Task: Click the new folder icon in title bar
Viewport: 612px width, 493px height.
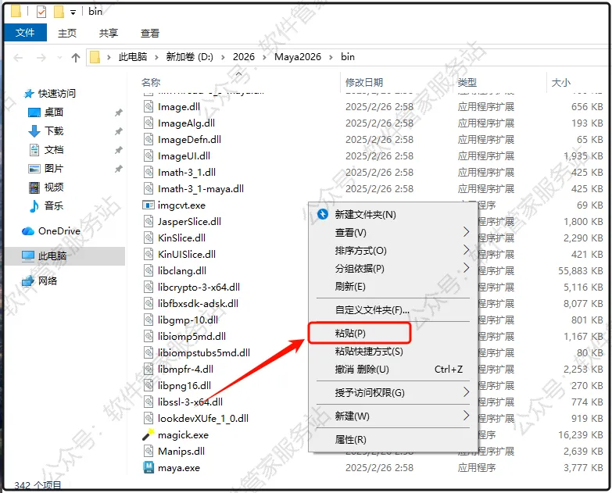Action: click(x=59, y=12)
